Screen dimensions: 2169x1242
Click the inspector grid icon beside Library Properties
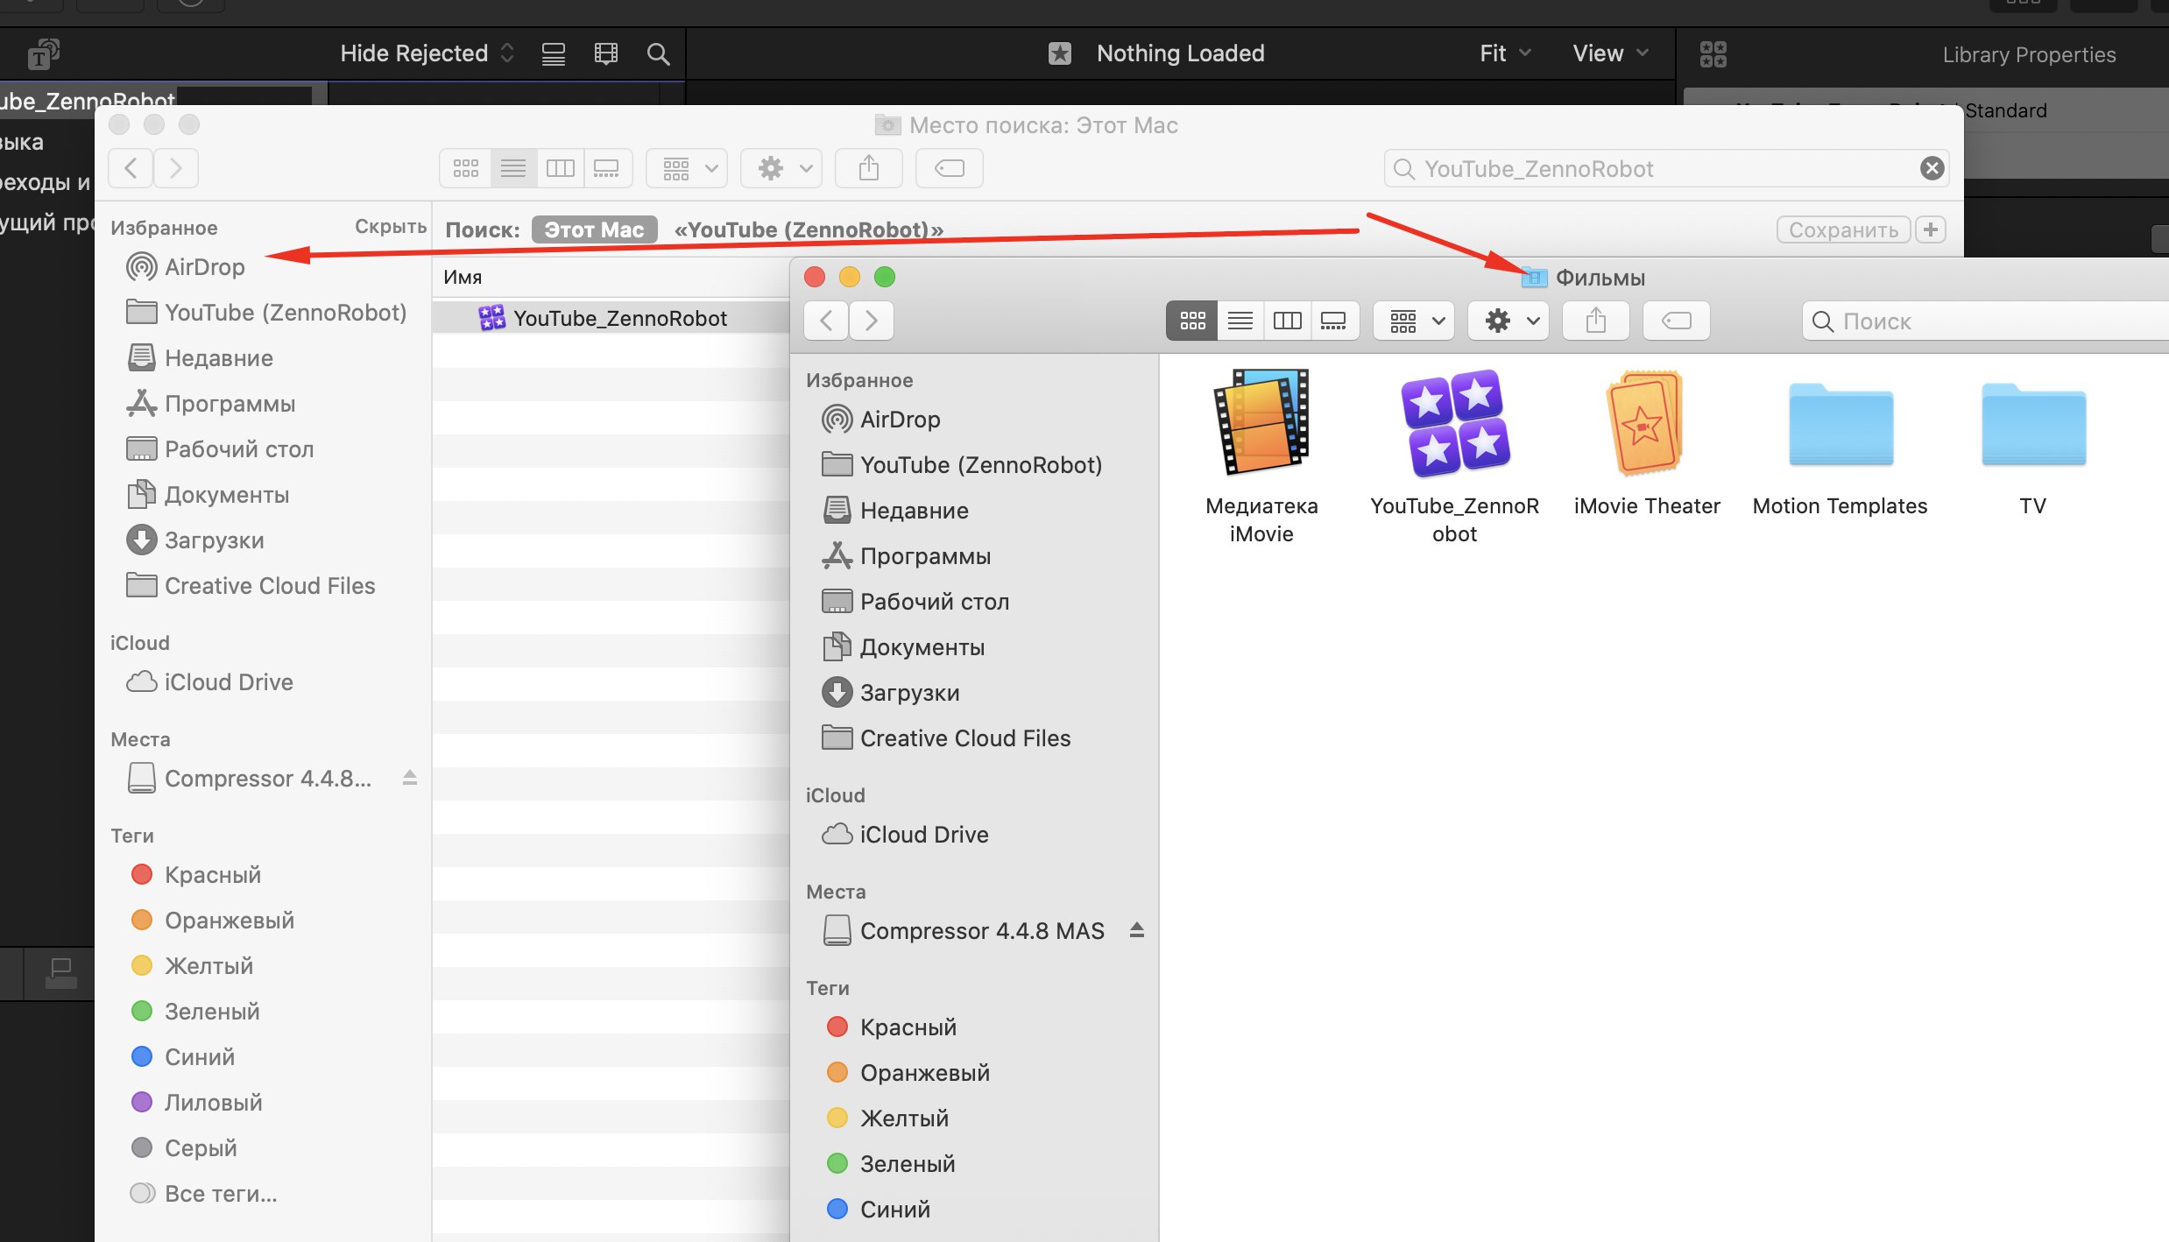pyautogui.click(x=1713, y=54)
